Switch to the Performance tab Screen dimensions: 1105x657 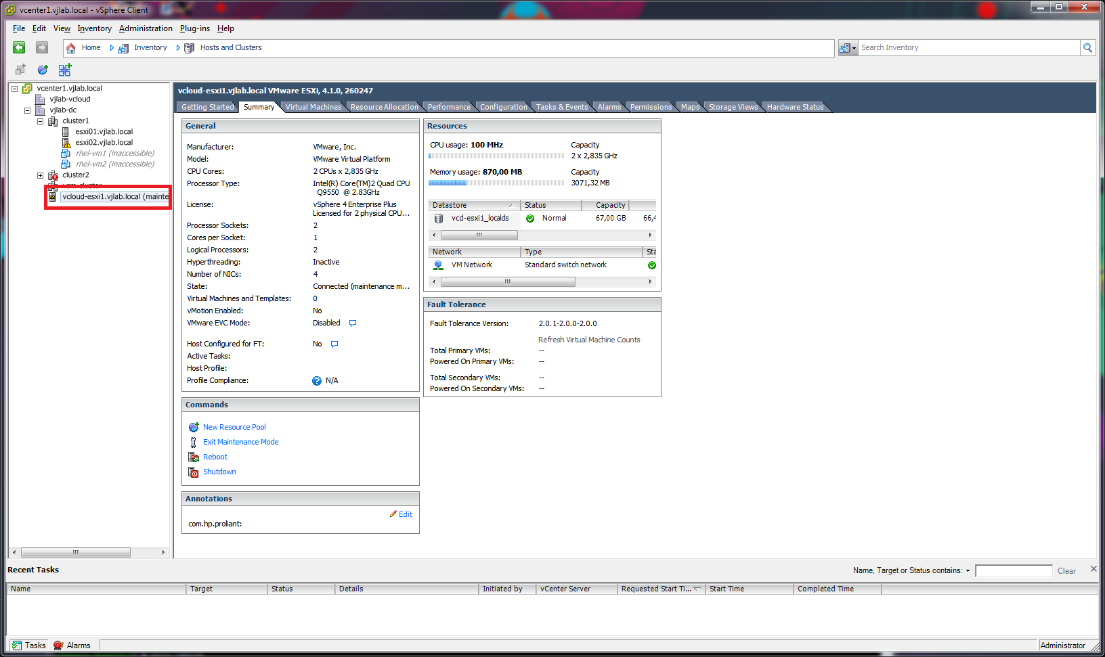(448, 107)
